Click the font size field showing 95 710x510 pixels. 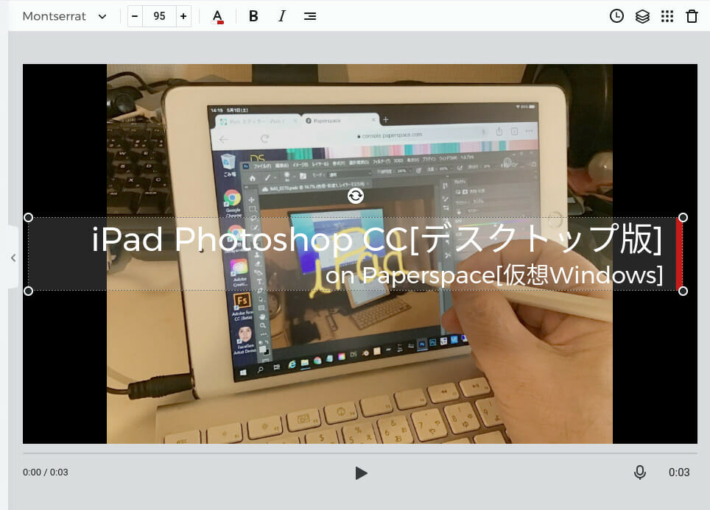[x=159, y=16]
